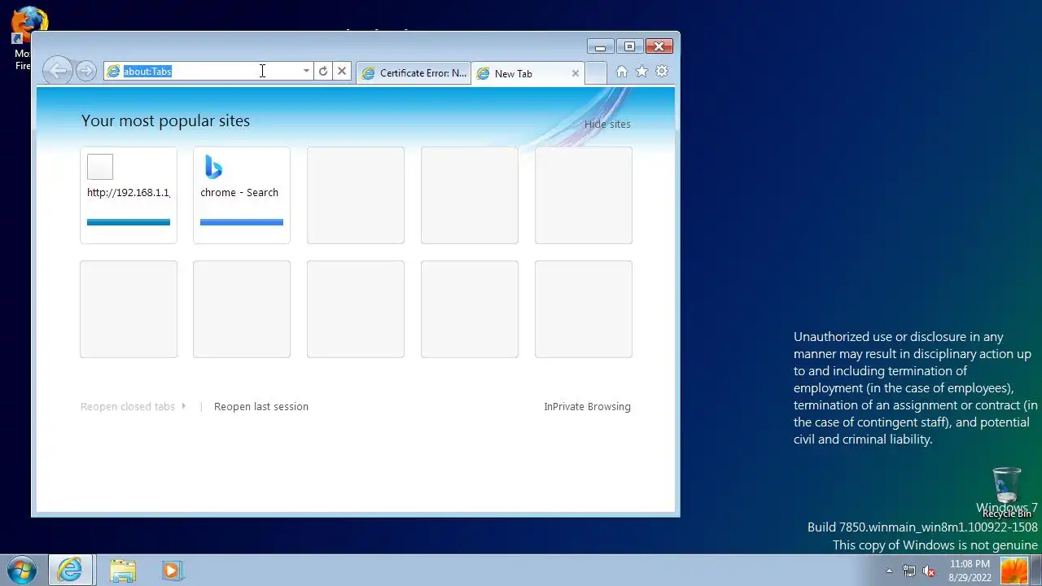Open the chrome - Search Bing tile
Screen dimensions: 1042x586
click(x=242, y=195)
